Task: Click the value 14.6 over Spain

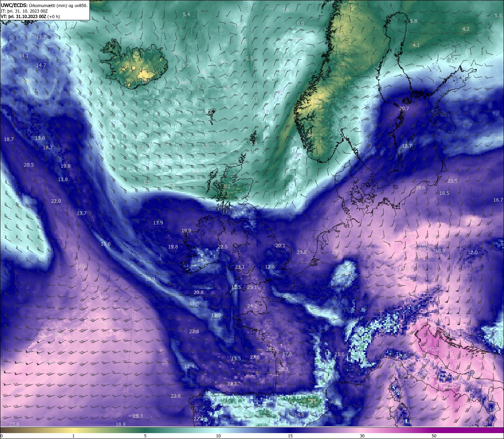Action: click(299, 415)
